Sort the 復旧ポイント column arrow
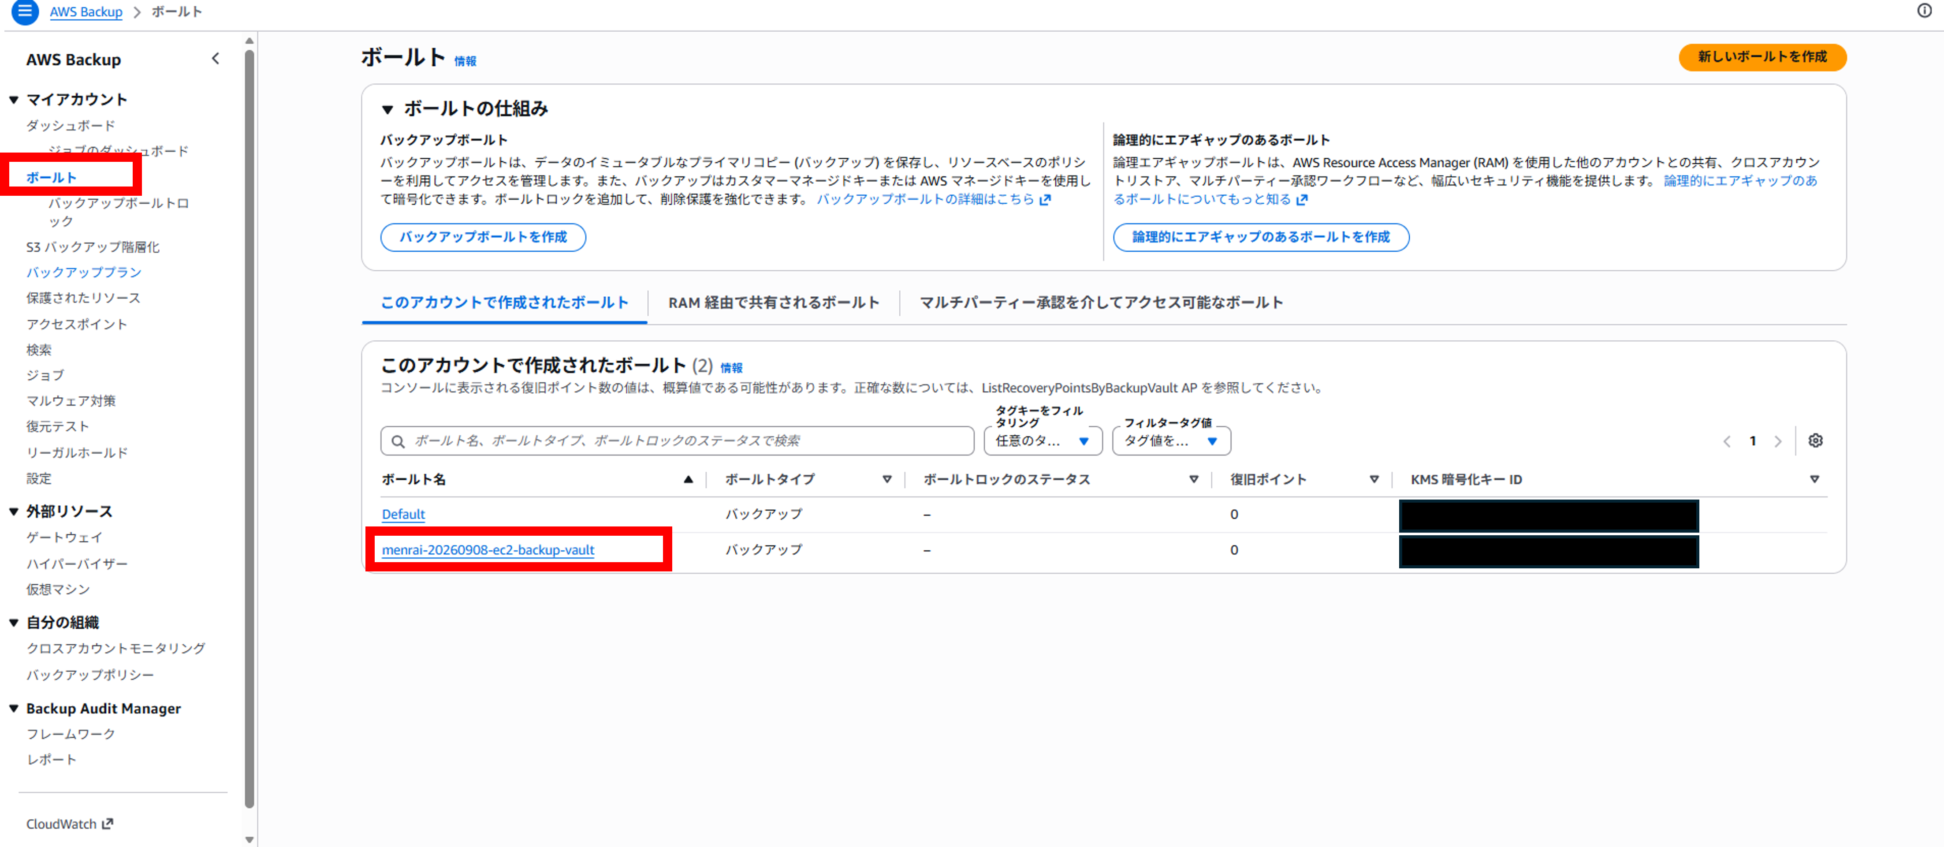This screenshot has height=847, width=1944. click(x=1374, y=479)
